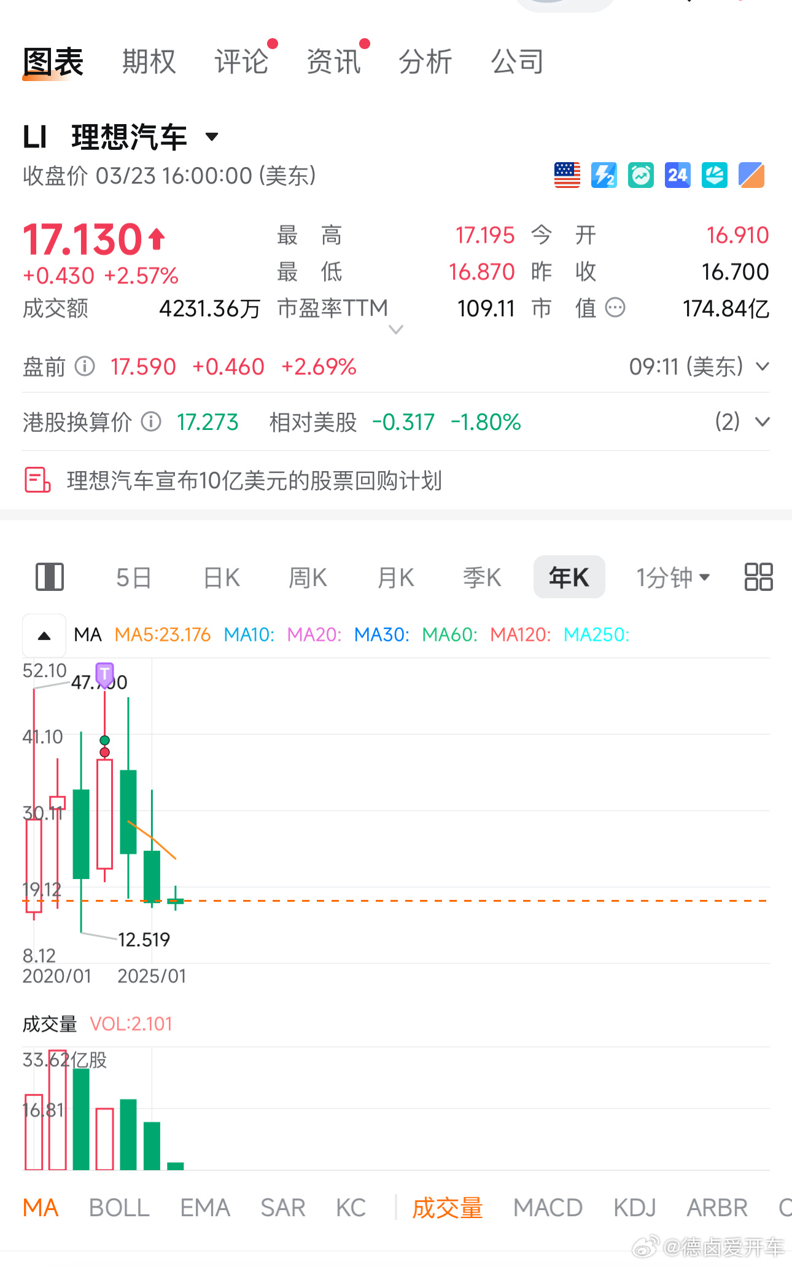Image resolution: width=792 pixels, height=1266 pixels.
Task: Tap the green dot marker on candlestick
Action: (105, 740)
